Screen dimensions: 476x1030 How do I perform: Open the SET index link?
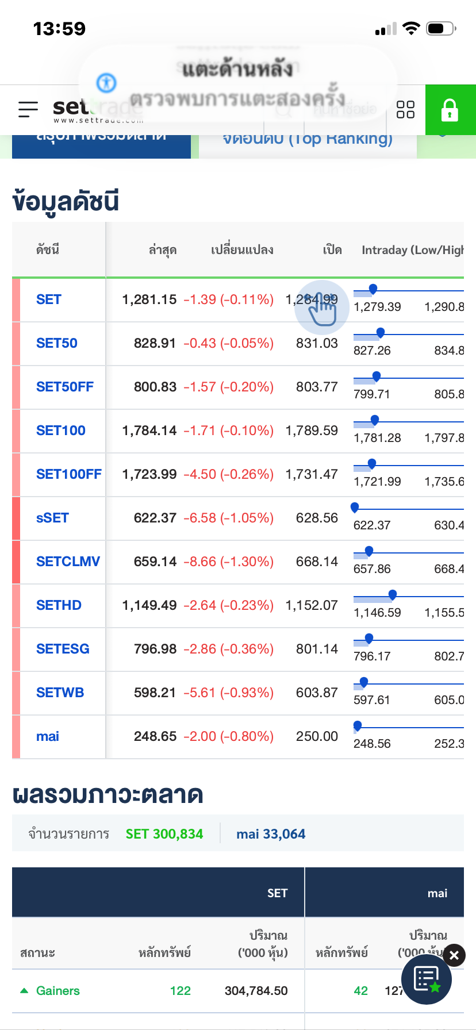pos(49,299)
